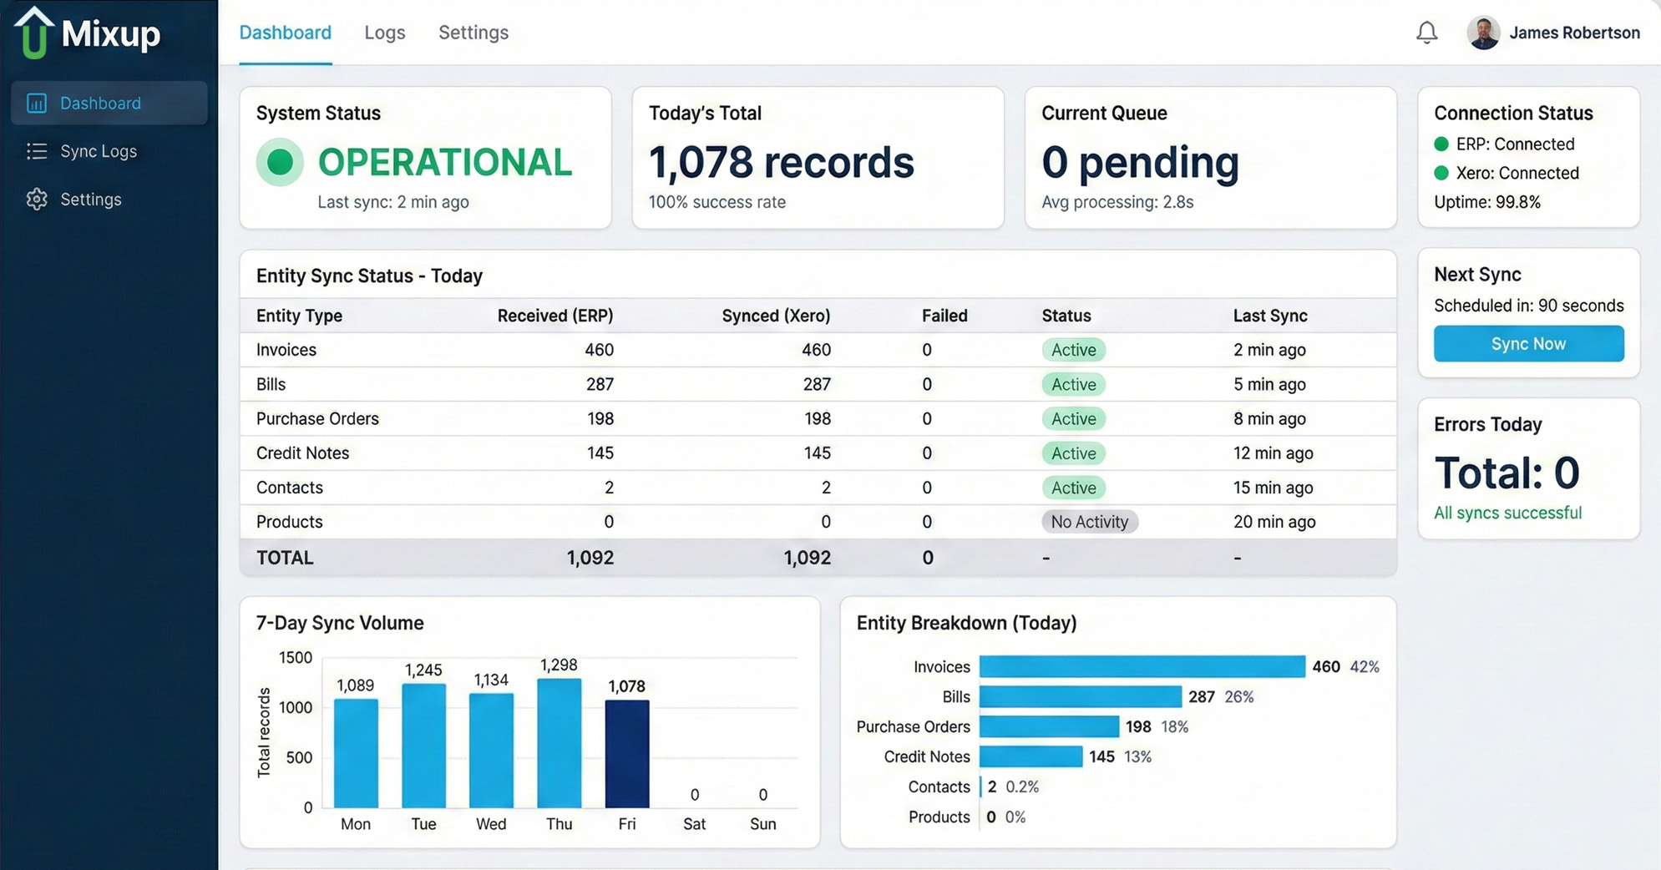Click the No Activity badge for Products

point(1089,522)
